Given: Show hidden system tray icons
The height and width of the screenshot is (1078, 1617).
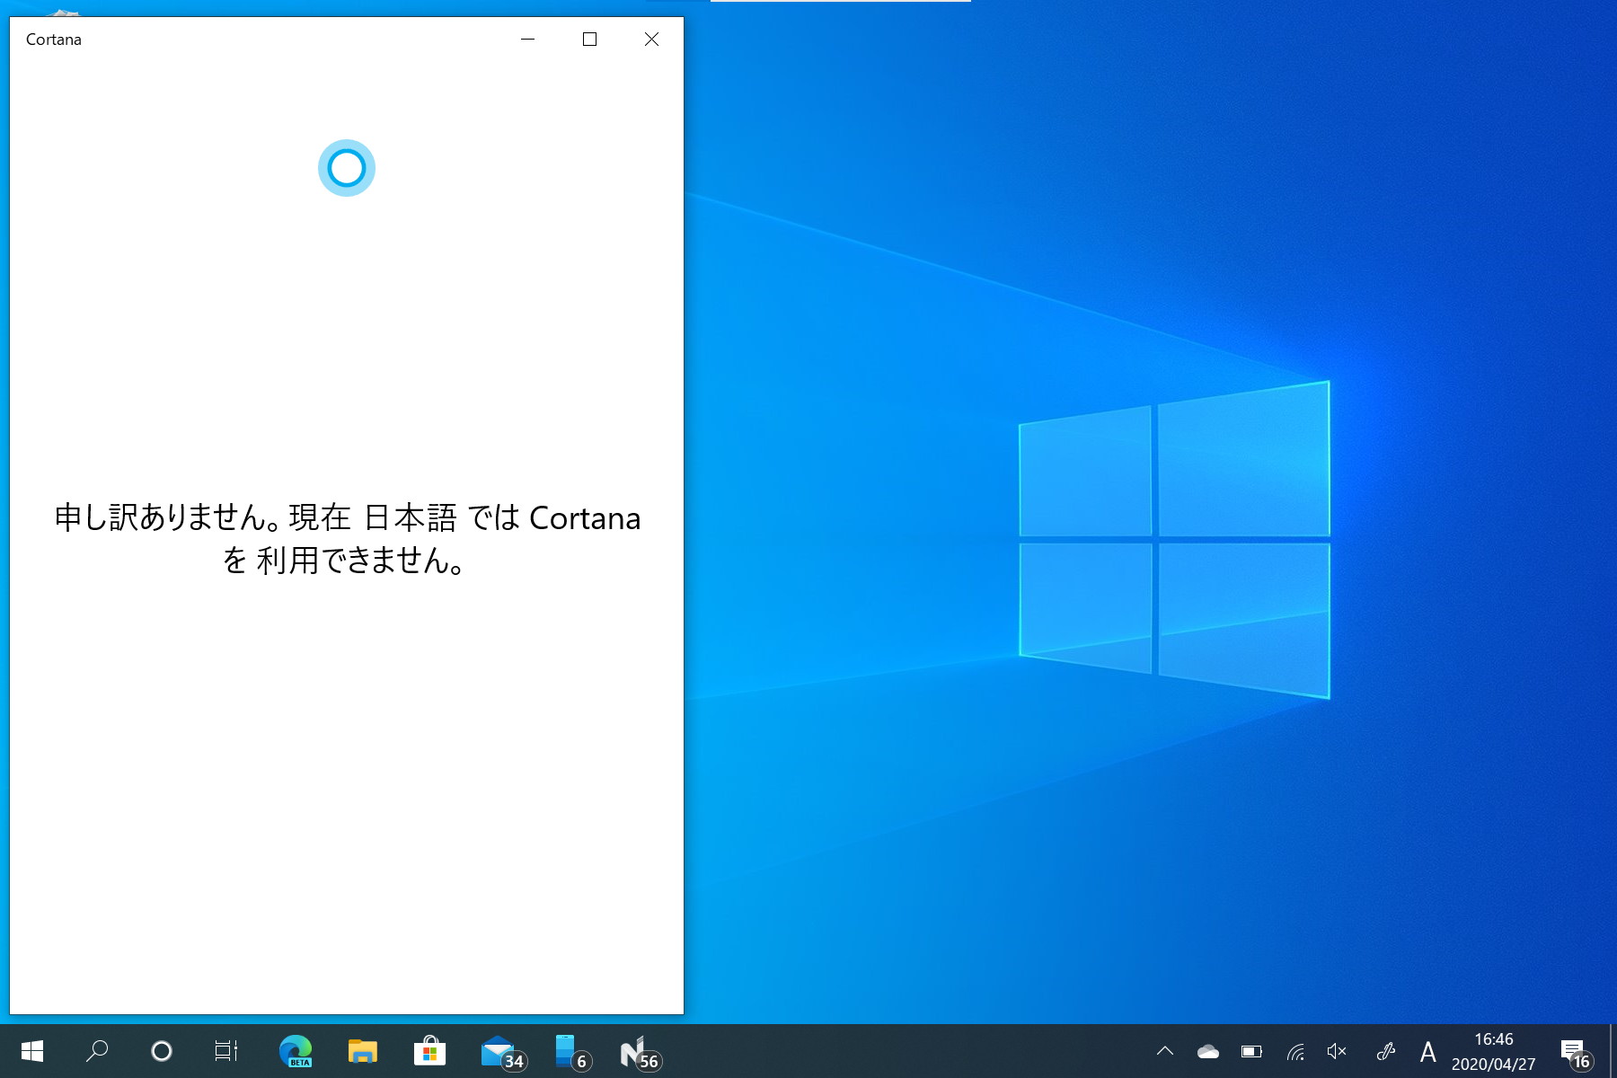Looking at the screenshot, I should (1165, 1051).
